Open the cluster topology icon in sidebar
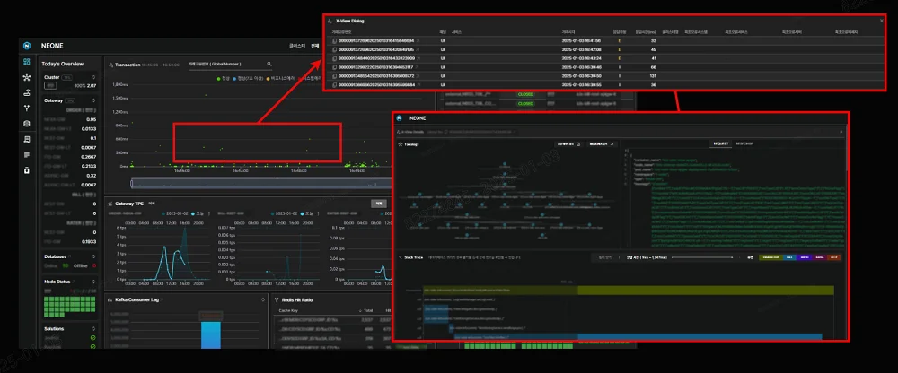This screenshot has width=898, height=373. coord(27,78)
